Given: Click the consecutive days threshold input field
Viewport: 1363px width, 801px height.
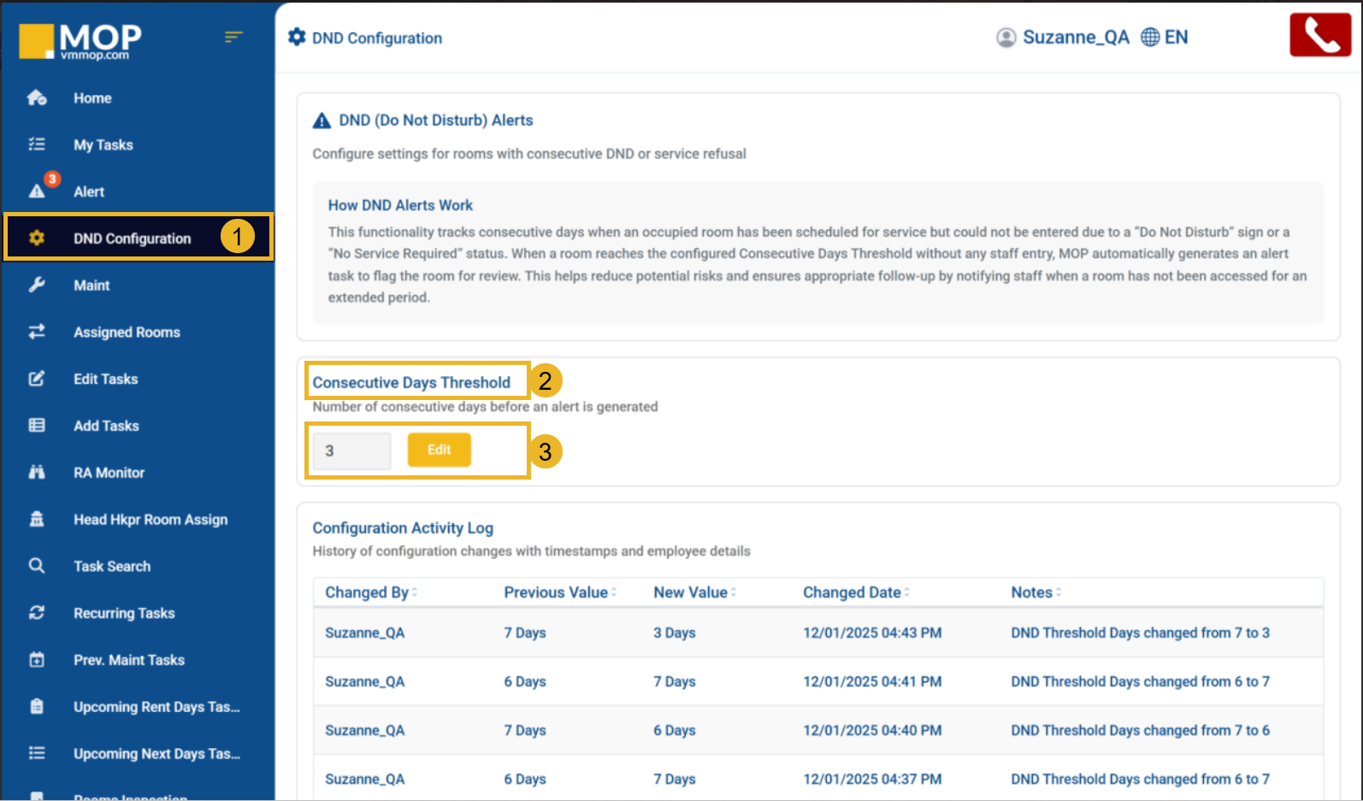Looking at the screenshot, I should click(x=351, y=451).
